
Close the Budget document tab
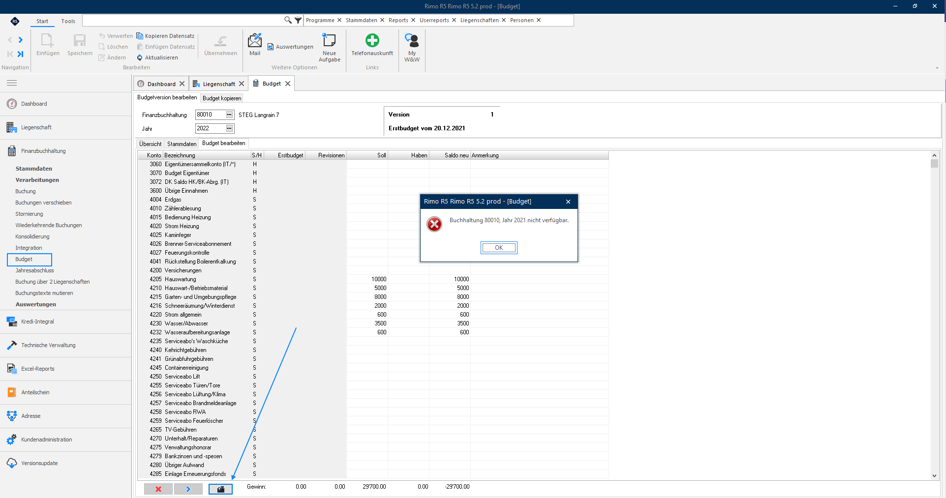pyautogui.click(x=288, y=84)
